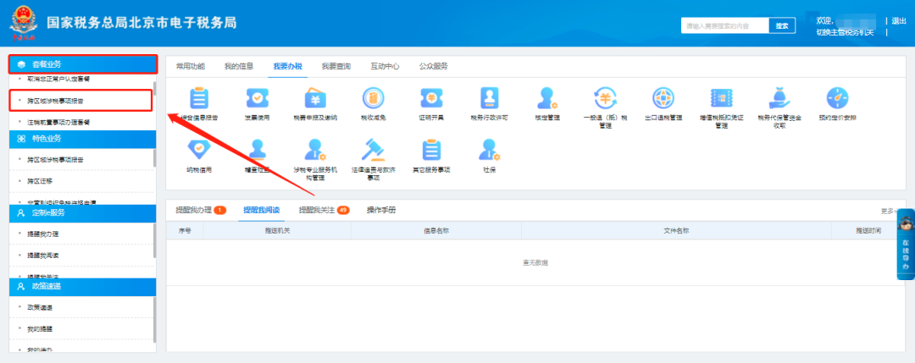The image size is (915, 363).
Task: Switch to the 我要查询 tab
Action: (x=336, y=67)
